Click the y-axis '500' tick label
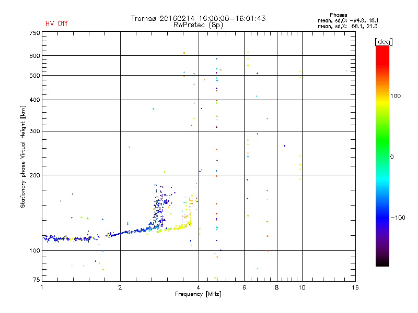Image resolution: width=418 pixels, height=313 pixels. pyautogui.click(x=34, y=76)
